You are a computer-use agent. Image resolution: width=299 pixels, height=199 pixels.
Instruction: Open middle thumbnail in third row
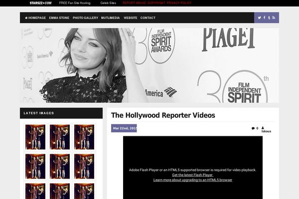pyautogui.click(x=60, y=191)
